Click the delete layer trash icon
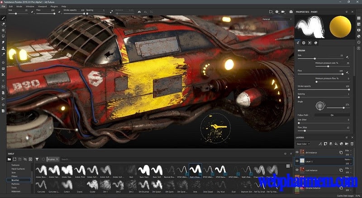 352,144
